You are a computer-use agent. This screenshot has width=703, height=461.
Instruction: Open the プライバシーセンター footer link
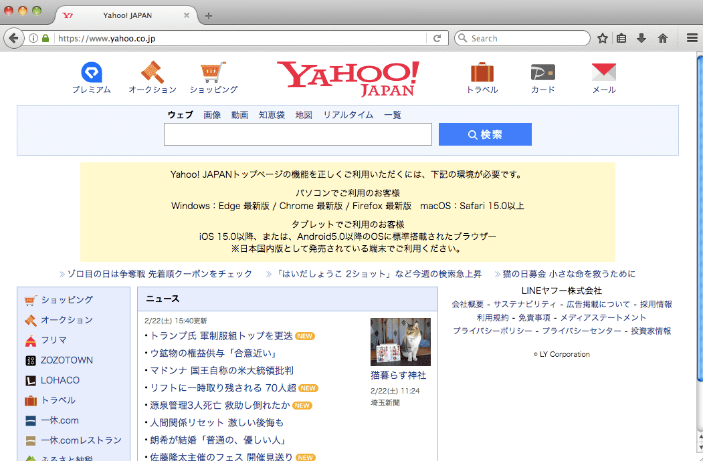click(x=581, y=331)
